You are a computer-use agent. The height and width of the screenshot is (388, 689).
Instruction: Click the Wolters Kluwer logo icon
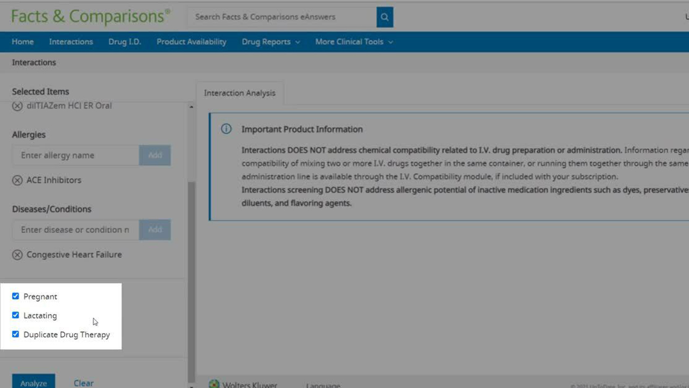(x=214, y=384)
